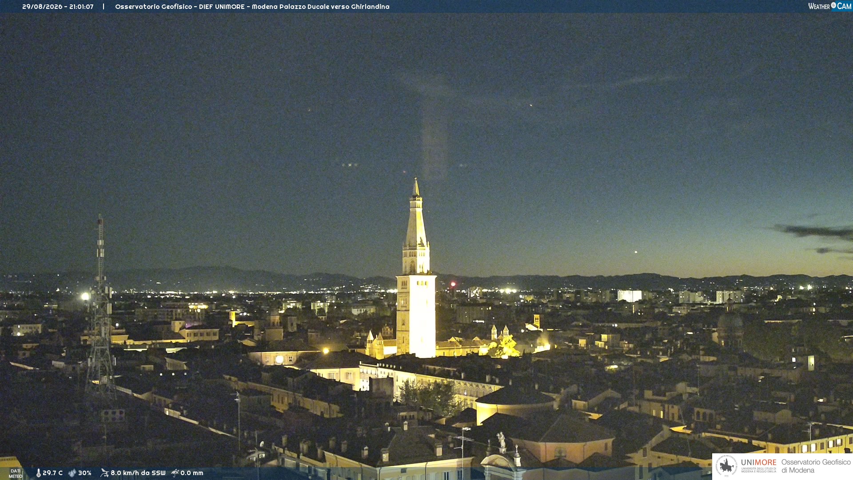Click the humidity water drops icon
Viewport: 853px width, 480px height.
(x=72, y=473)
